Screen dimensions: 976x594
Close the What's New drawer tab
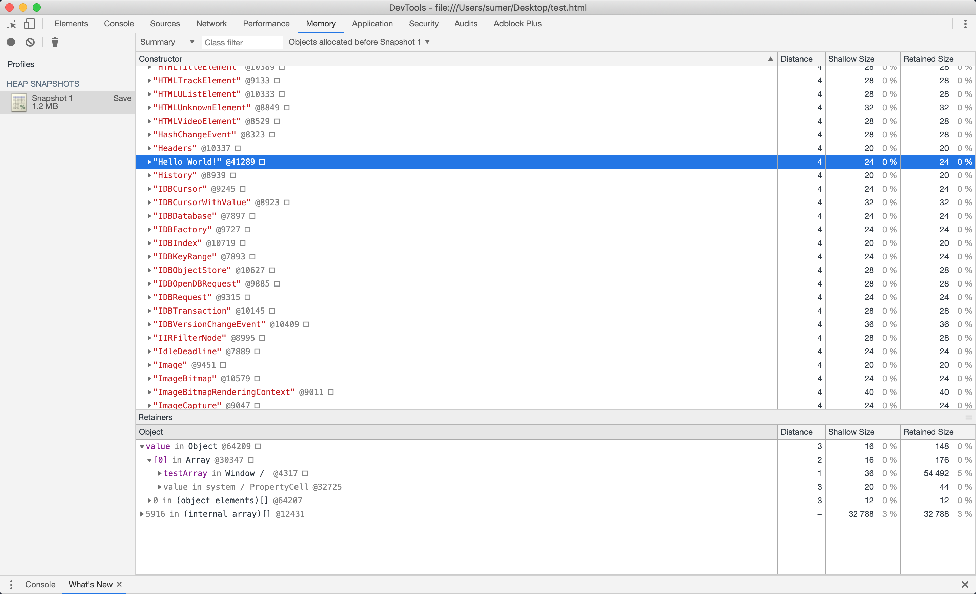(119, 584)
